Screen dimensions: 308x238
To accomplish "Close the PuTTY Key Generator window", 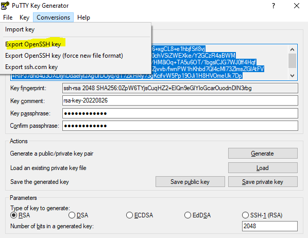I will (x=297, y=6).
